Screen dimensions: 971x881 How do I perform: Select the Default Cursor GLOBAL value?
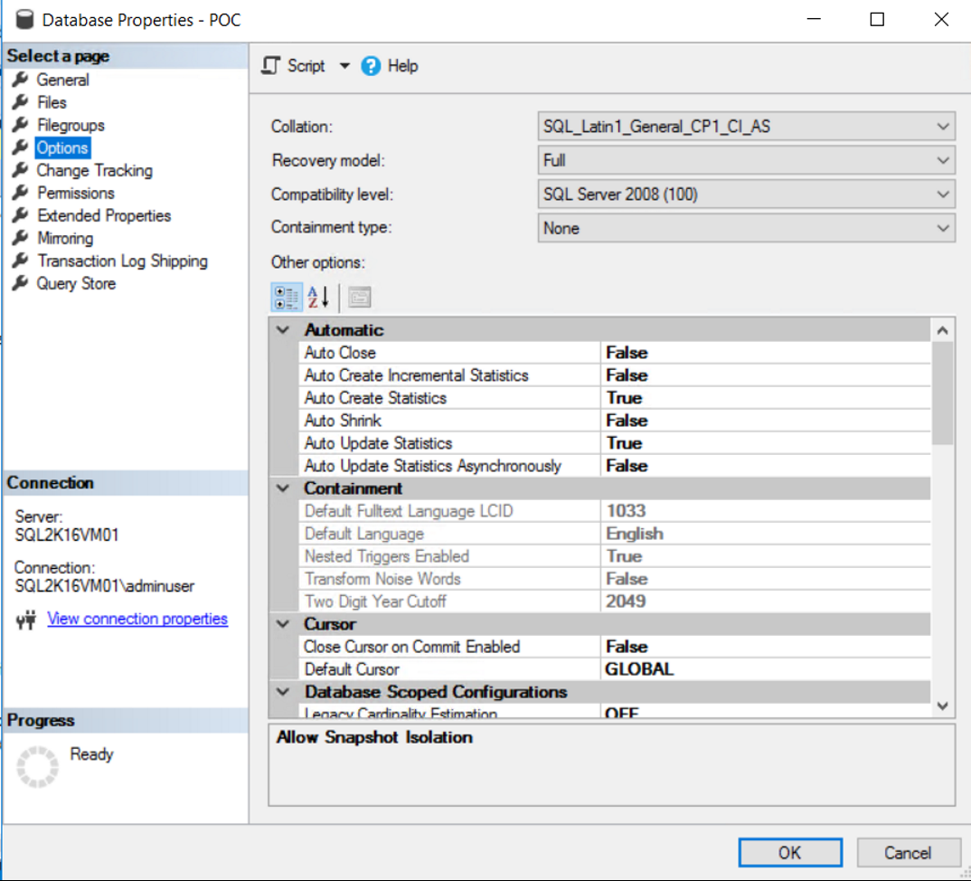[x=766, y=669]
